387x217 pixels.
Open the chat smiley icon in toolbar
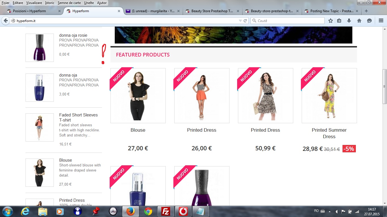coord(369,21)
